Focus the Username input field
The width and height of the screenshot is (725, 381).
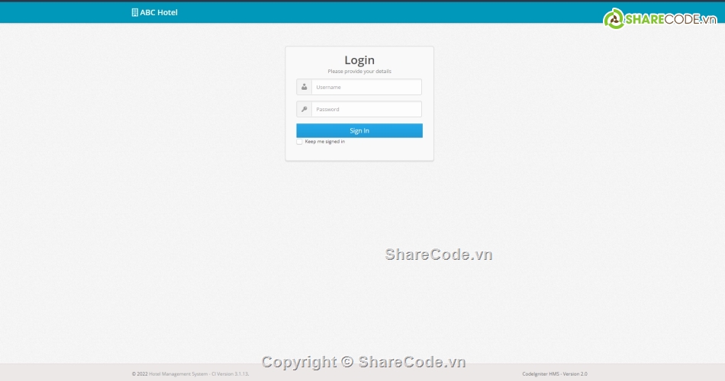(x=366, y=87)
